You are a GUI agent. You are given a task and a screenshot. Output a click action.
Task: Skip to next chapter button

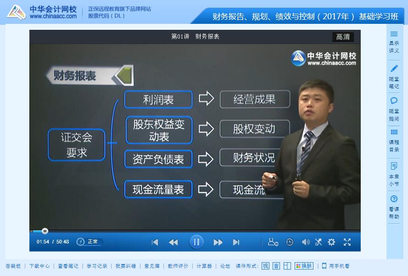click(236, 242)
